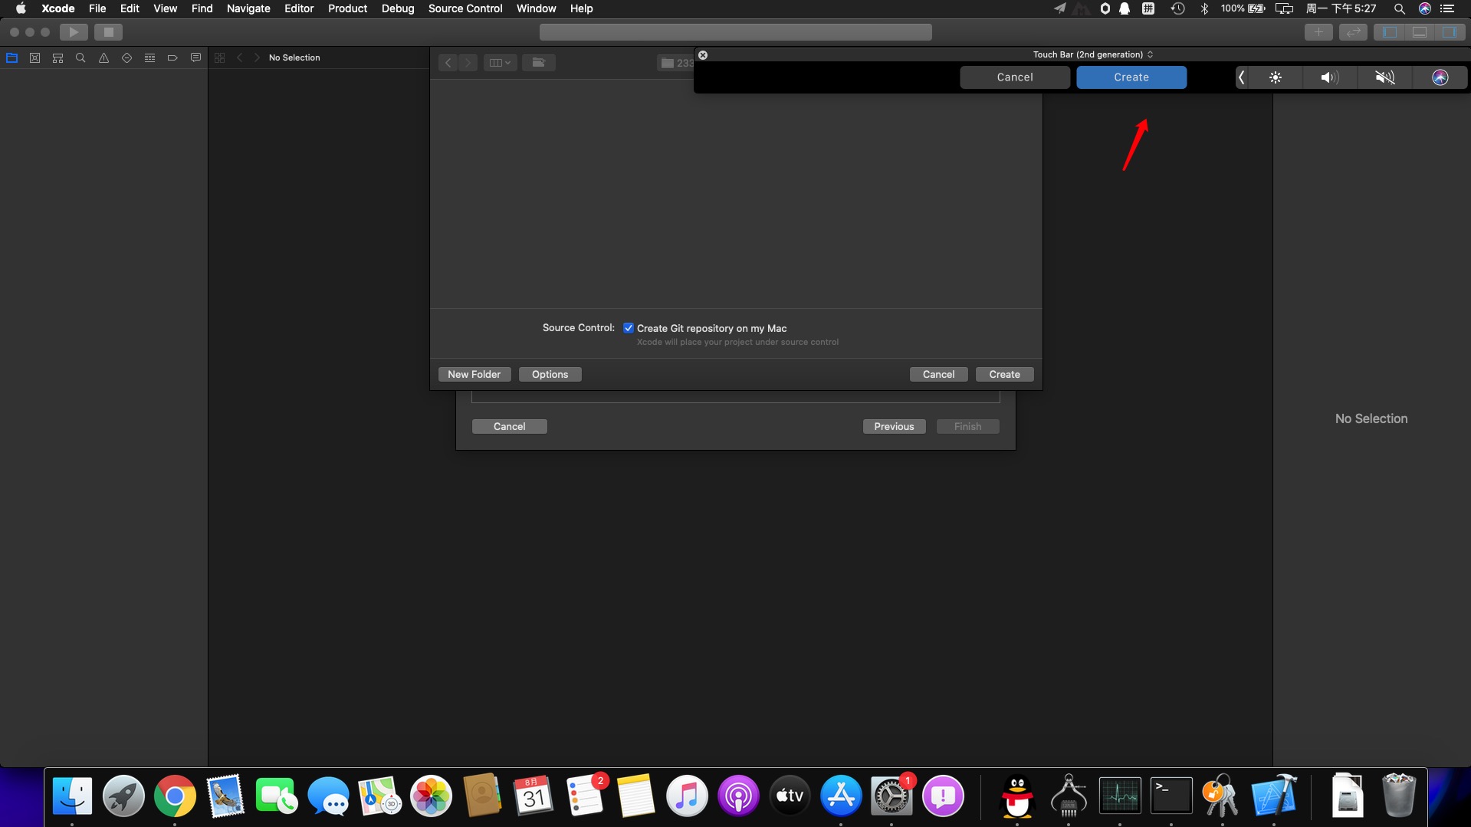
Task: Toggle the Inspectors panel visibility
Action: 1450,32
